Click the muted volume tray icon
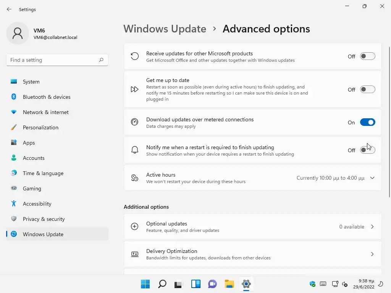The height and width of the screenshot is (293, 391). pyautogui.click(x=345, y=284)
